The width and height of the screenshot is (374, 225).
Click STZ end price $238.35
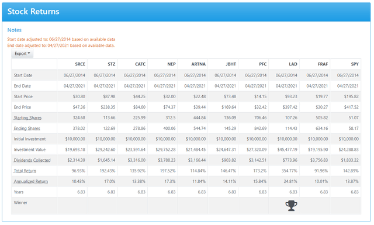coord(108,107)
